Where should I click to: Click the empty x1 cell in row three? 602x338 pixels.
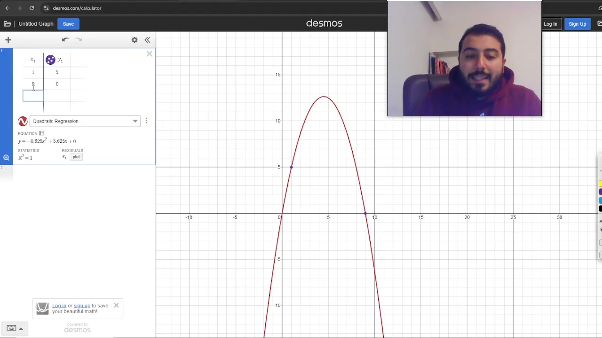pyautogui.click(x=33, y=96)
